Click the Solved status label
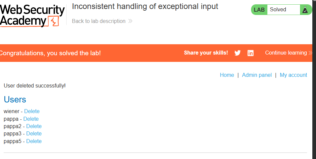 click(278, 9)
